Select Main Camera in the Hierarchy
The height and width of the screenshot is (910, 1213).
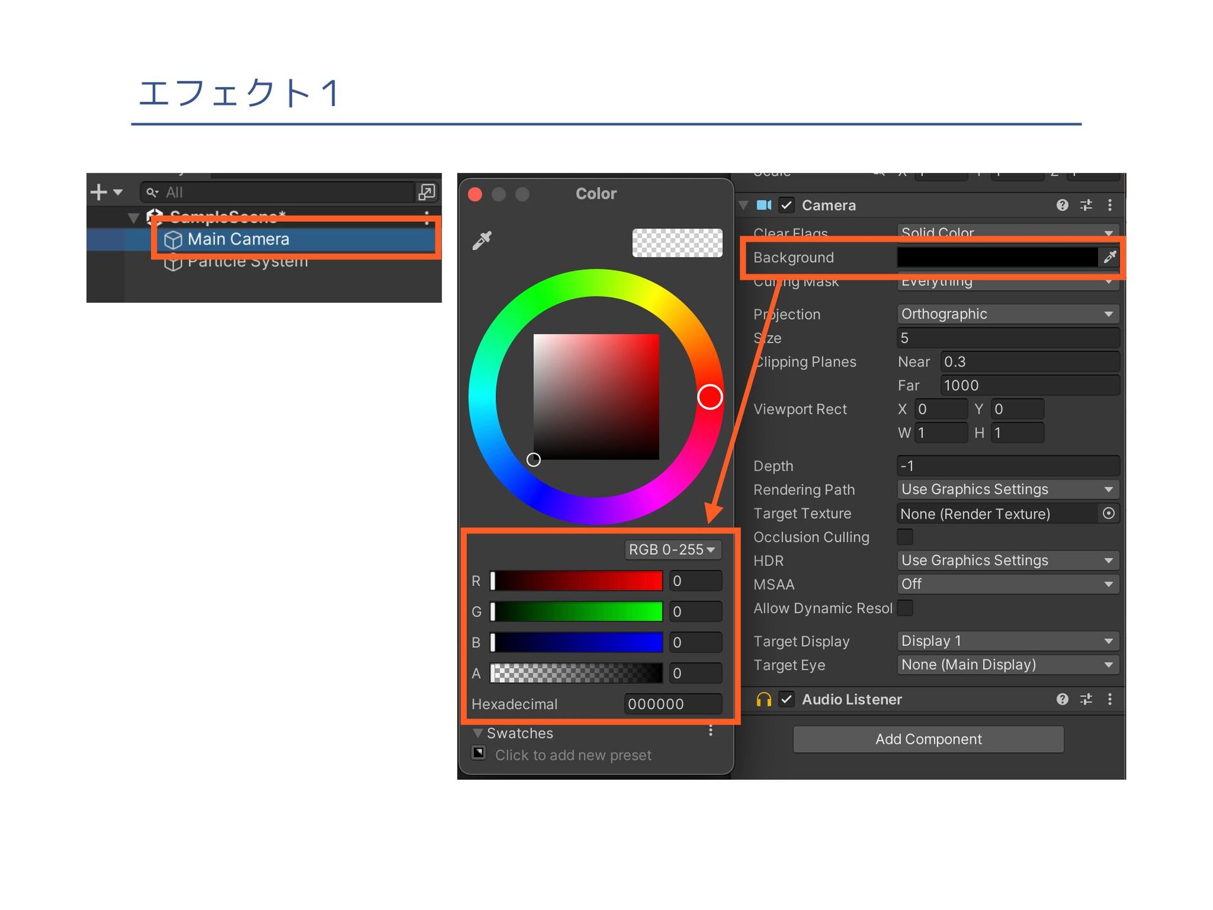point(238,240)
